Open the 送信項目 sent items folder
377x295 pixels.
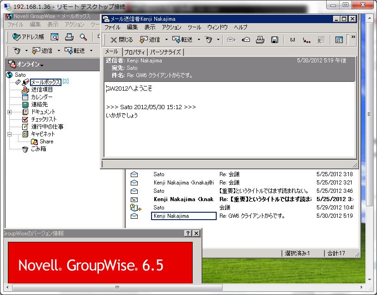(x=42, y=90)
